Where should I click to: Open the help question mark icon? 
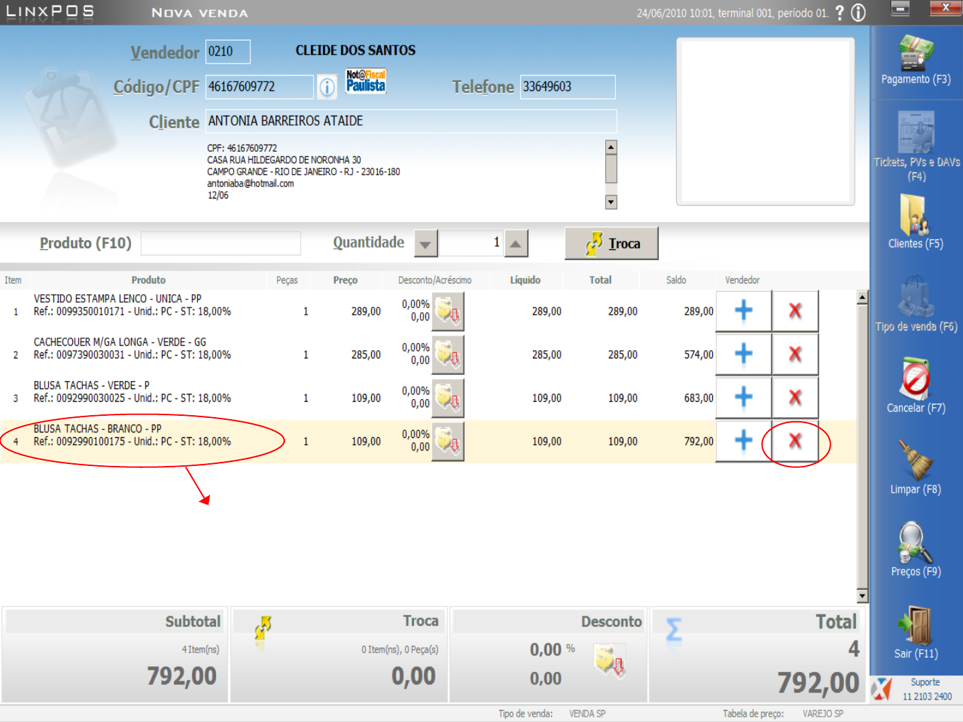pyautogui.click(x=840, y=13)
